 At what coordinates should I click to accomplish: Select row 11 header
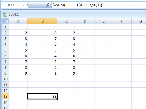[x=6, y=85]
